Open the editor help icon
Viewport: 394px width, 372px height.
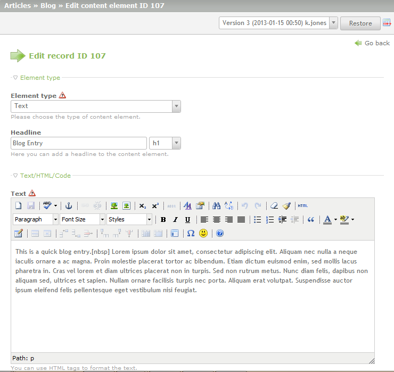[x=220, y=234]
